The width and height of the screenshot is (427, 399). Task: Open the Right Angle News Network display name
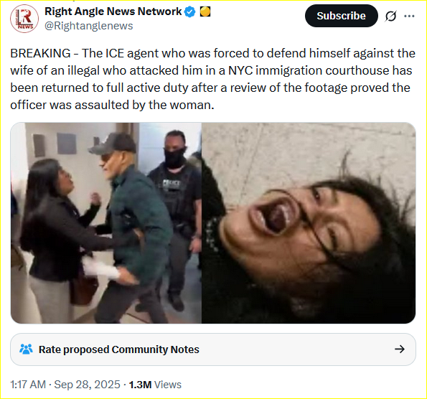pos(113,11)
